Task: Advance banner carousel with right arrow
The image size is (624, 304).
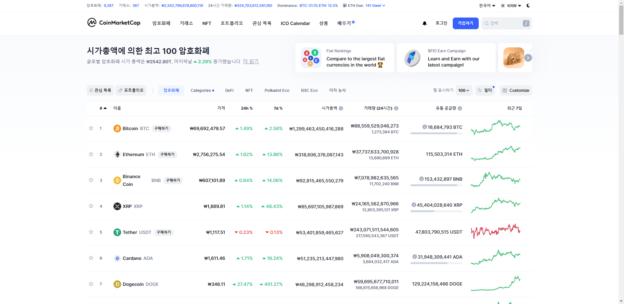Action: (528, 58)
